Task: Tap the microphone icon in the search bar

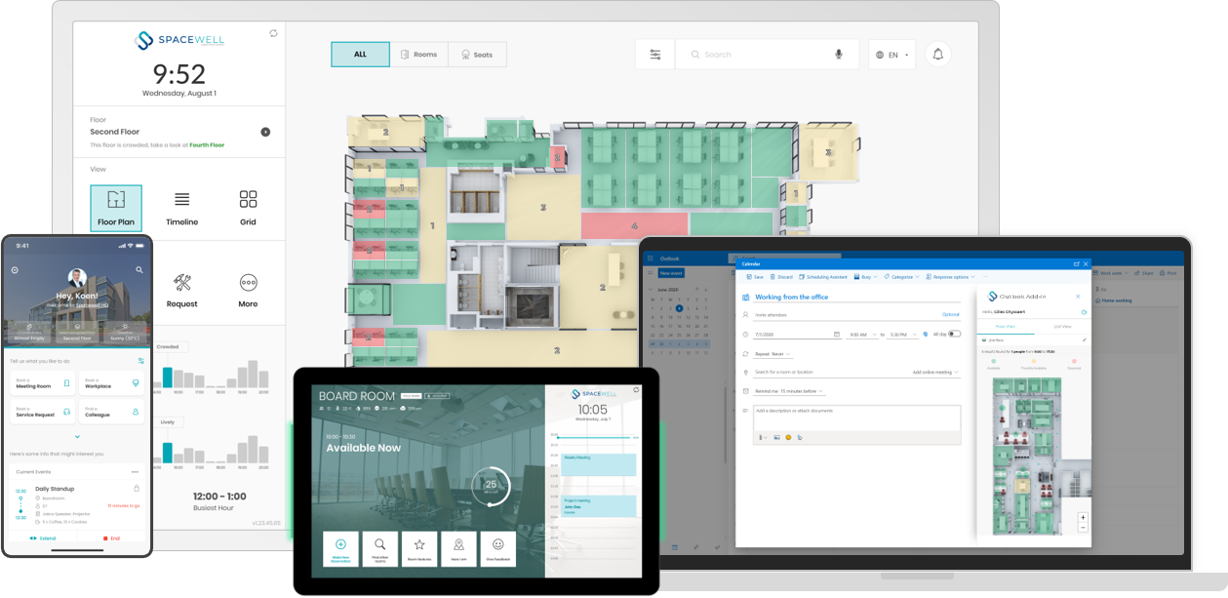Action: 839,55
